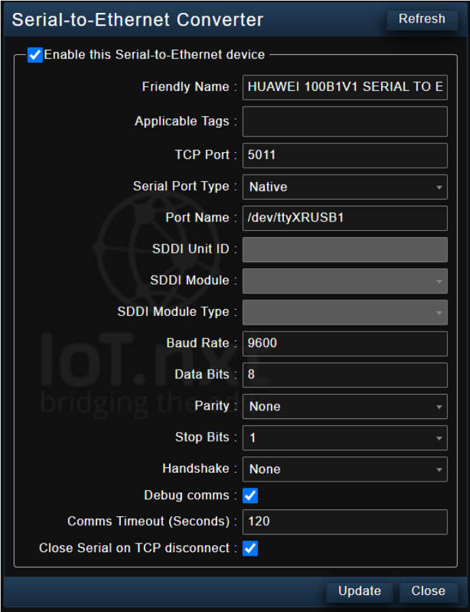Click the "Baud Rate :" label
This screenshot has width=470, height=612.
[x=202, y=343]
